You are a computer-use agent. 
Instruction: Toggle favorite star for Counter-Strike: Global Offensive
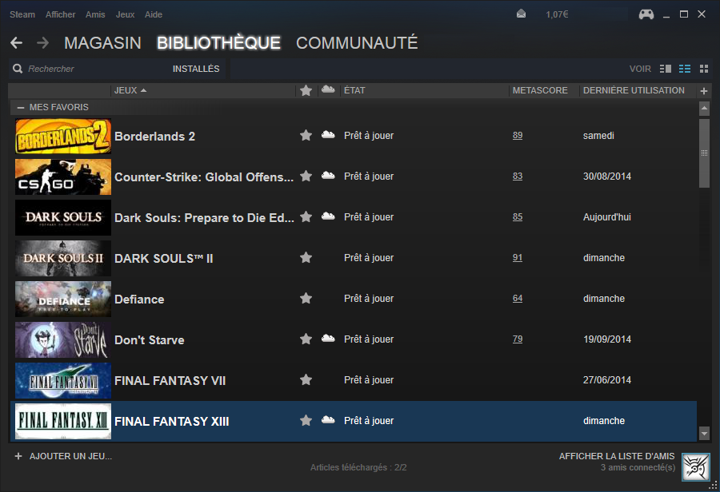[306, 176]
